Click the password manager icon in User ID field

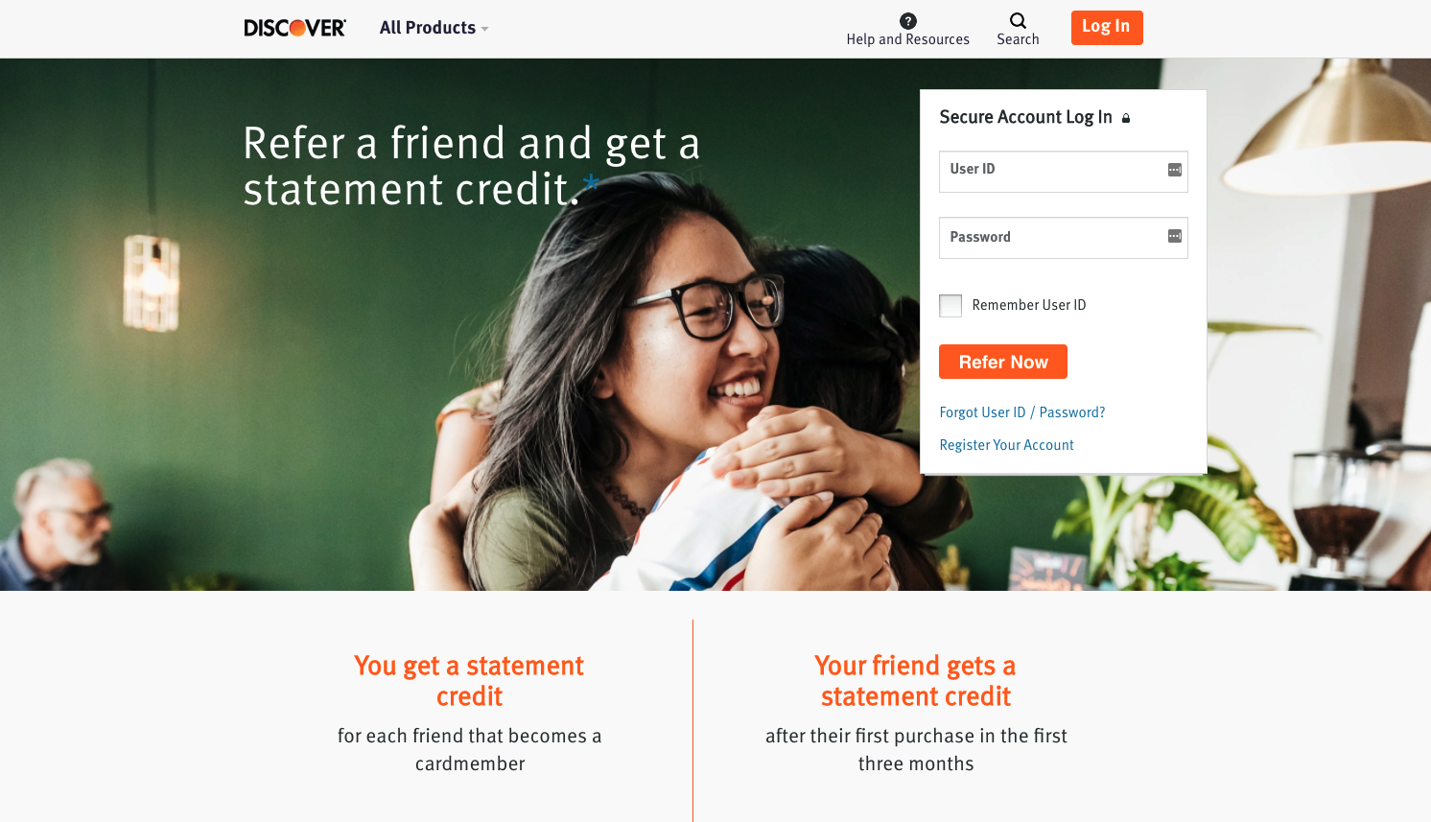pyautogui.click(x=1174, y=170)
